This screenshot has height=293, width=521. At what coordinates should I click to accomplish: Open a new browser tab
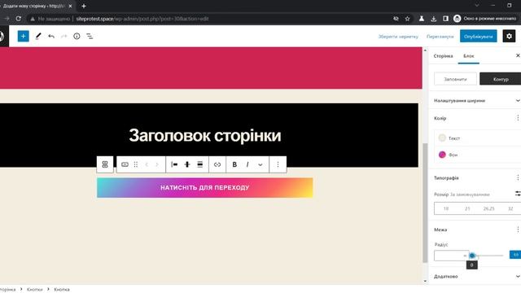pos(84,6)
